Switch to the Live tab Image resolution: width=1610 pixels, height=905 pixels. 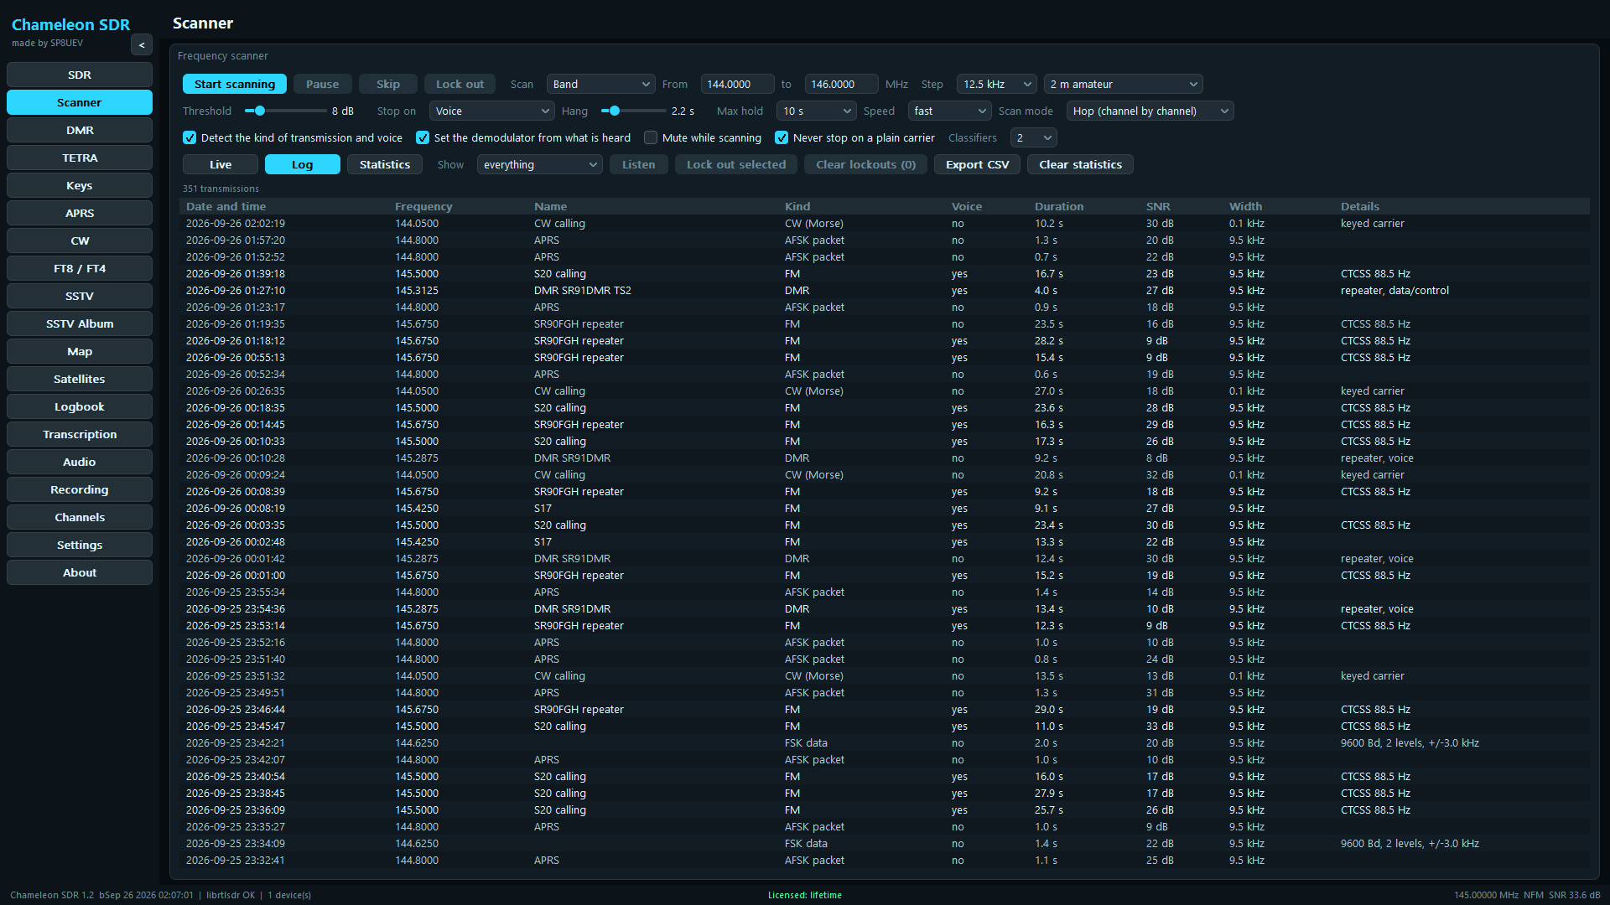click(x=221, y=165)
